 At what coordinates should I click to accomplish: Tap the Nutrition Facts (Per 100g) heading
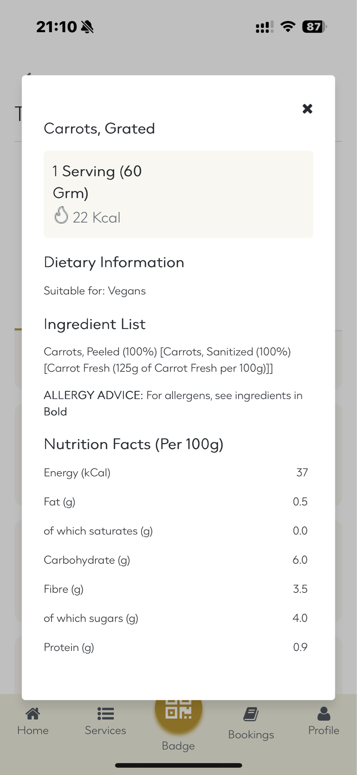pyautogui.click(x=133, y=444)
